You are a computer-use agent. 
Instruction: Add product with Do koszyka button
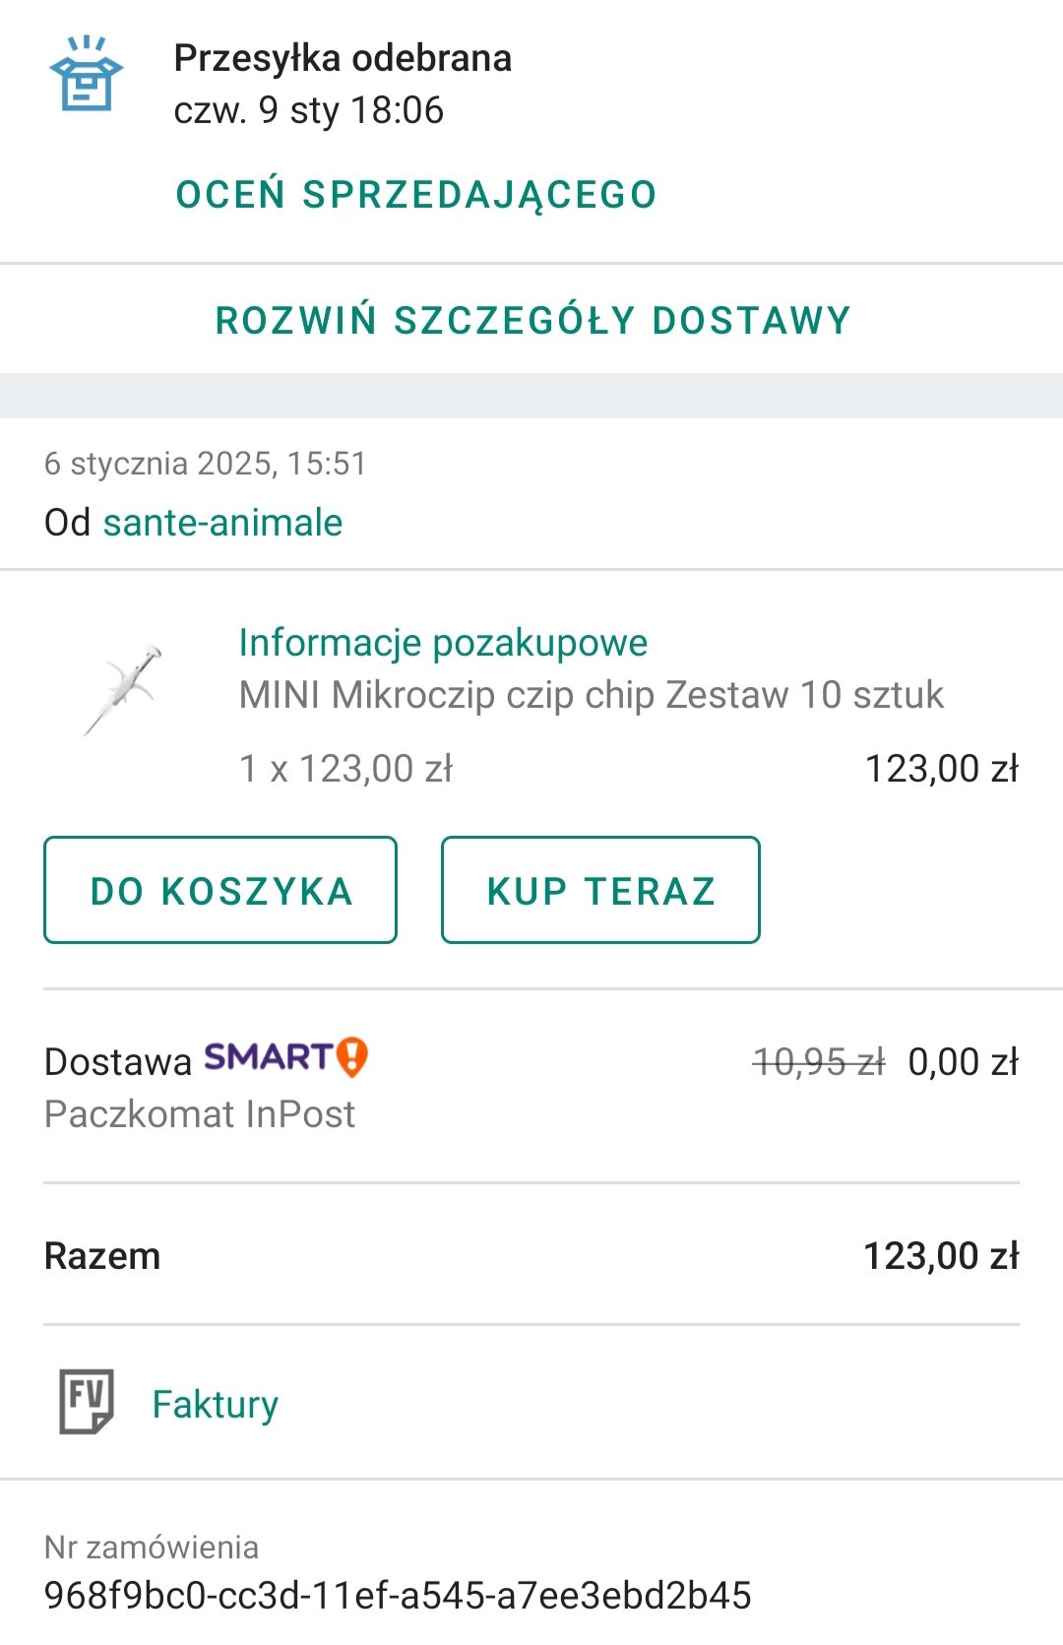pyautogui.click(x=220, y=890)
